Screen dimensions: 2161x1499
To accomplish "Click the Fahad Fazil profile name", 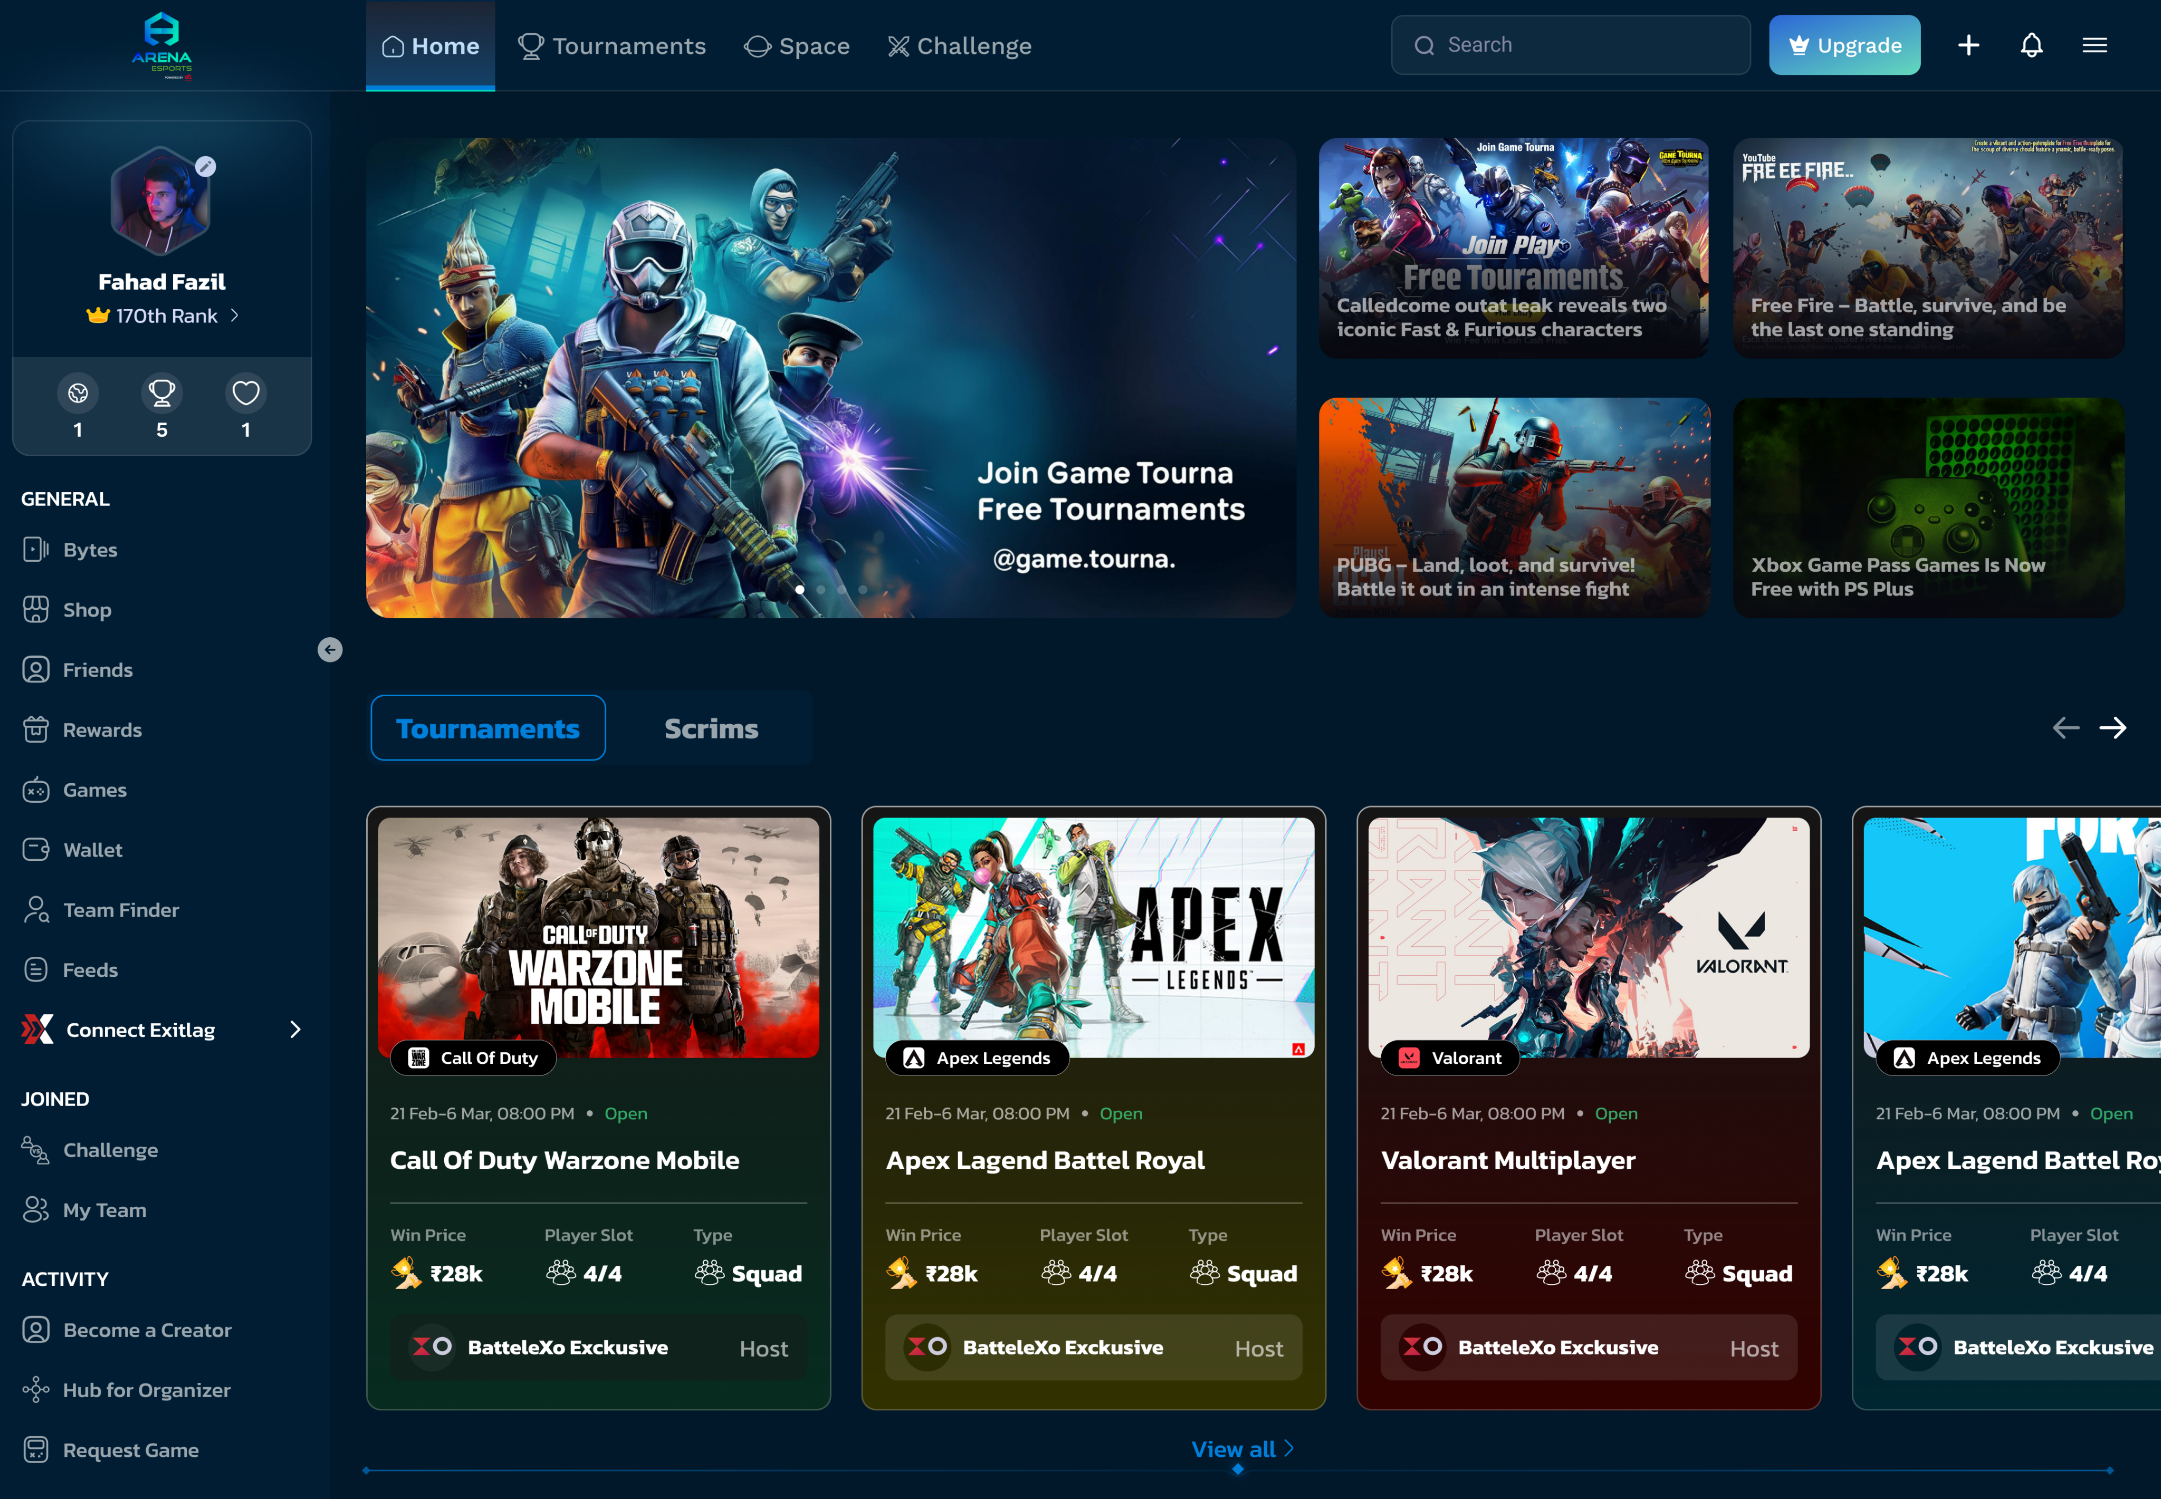I will point(161,282).
